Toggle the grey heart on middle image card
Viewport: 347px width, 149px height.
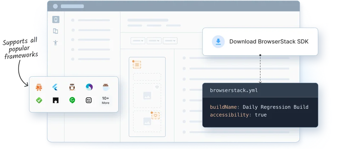click(157, 87)
